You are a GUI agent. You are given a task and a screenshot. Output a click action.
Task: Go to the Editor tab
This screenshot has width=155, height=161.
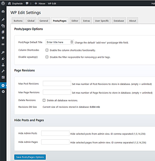point(75,21)
